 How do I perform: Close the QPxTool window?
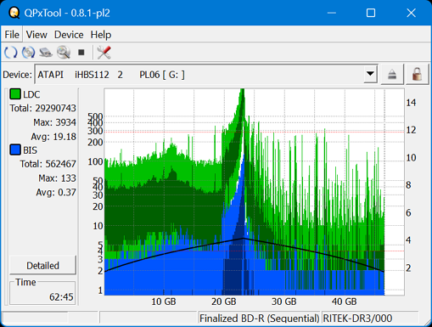click(x=411, y=13)
